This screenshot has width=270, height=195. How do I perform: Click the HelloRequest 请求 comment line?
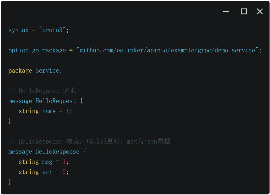(42, 91)
